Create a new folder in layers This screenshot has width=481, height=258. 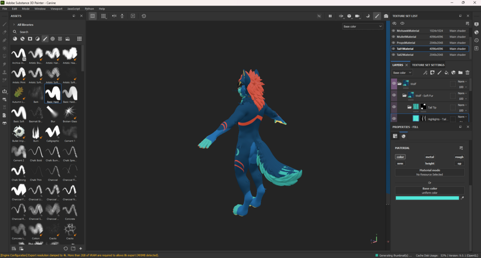click(460, 73)
